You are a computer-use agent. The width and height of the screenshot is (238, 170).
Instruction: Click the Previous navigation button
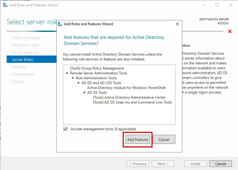click(138, 164)
